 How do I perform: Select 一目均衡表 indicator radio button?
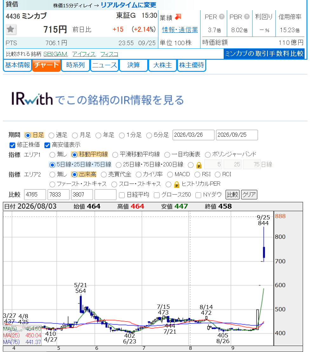coord(167,155)
